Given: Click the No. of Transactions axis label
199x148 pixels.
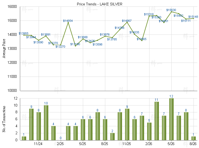Looking at the screenshot, I should (x=4, y=119).
